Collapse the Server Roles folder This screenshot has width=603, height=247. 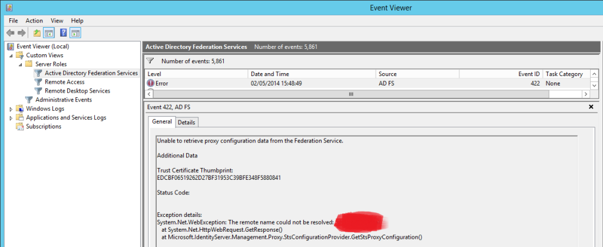coord(21,64)
